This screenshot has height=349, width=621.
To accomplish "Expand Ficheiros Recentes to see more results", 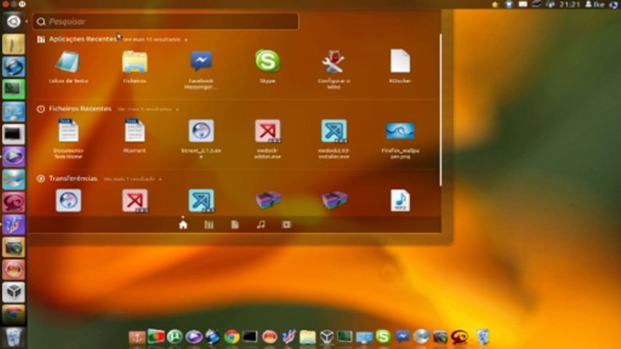I will click(148, 109).
